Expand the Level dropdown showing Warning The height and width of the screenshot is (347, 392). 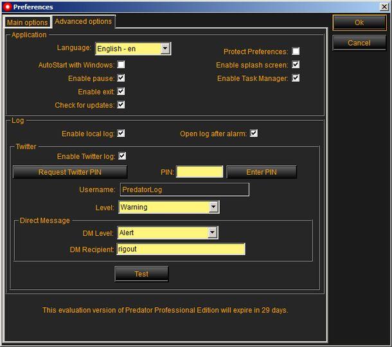pyautogui.click(x=169, y=207)
